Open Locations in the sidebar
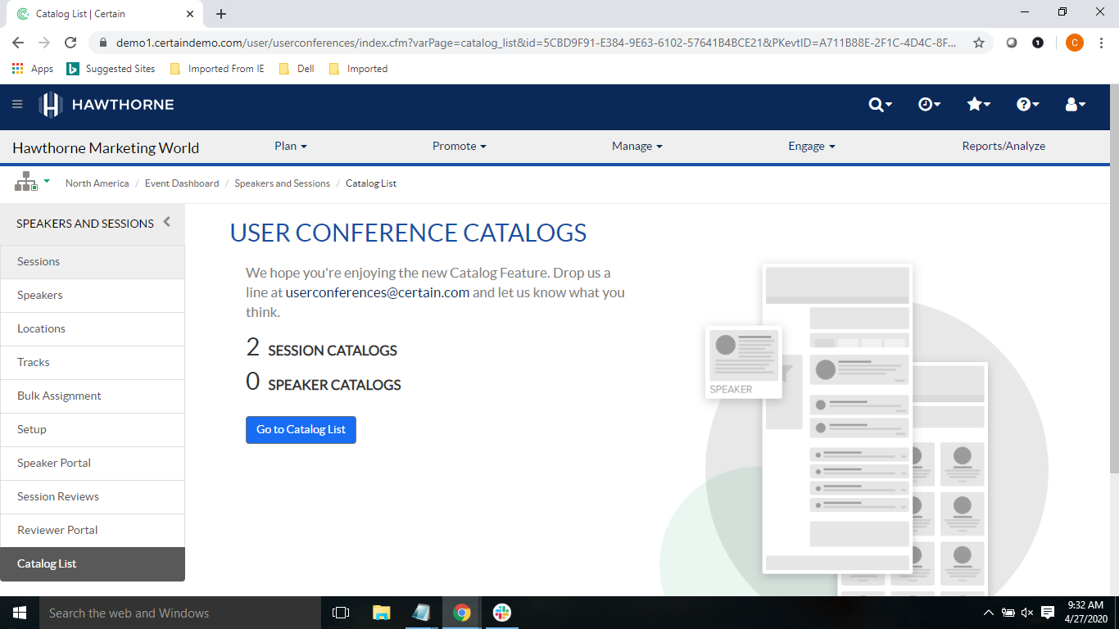Screen dimensions: 1119x629 [x=93, y=328]
